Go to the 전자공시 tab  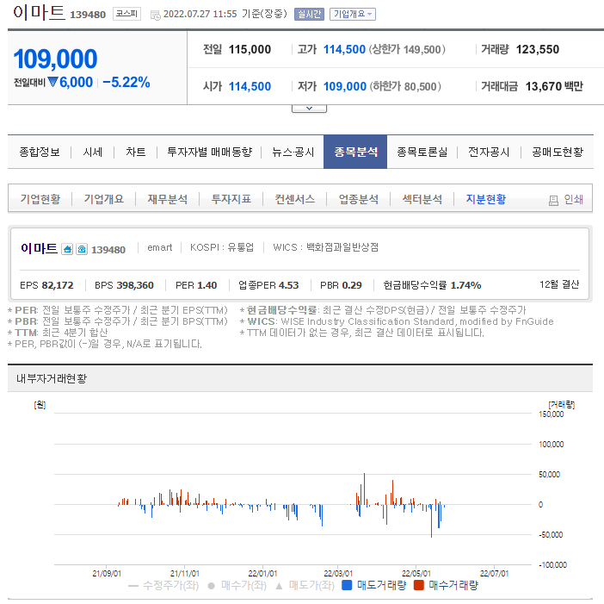[x=489, y=152]
